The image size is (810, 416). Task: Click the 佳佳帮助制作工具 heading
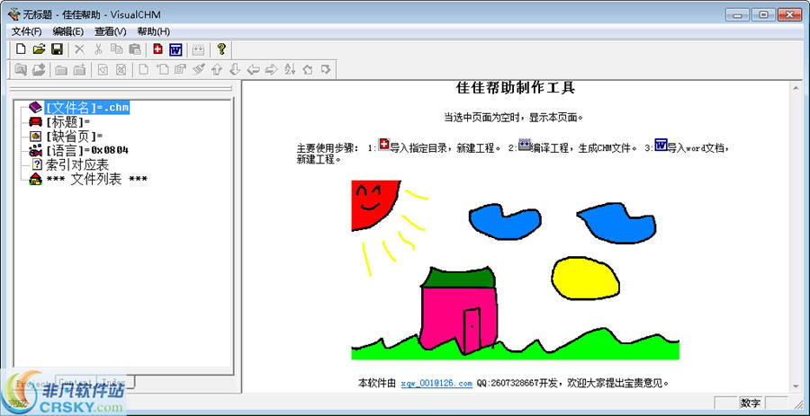click(x=516, y=88)
